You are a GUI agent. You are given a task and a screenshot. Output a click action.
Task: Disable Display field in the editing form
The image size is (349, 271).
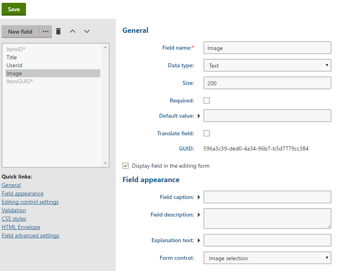click(126, 165)
